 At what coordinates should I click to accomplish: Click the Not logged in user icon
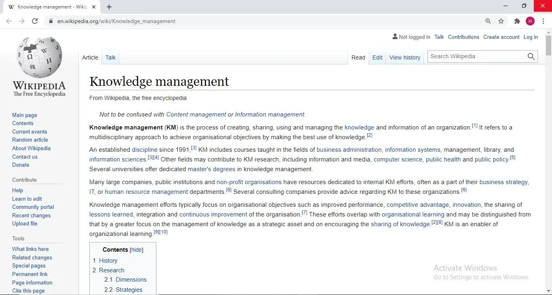(x=395, y=36)
